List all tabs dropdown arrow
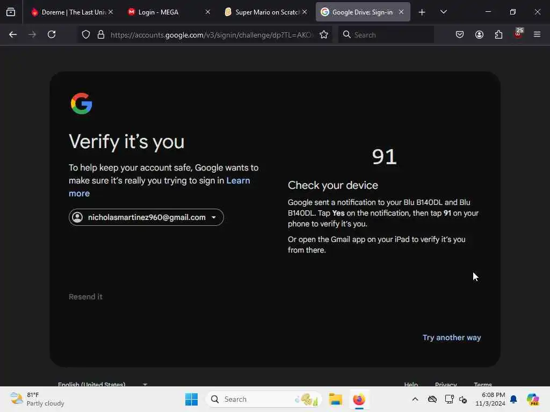This screenshot has height=412, width=550. click(443, 12)
